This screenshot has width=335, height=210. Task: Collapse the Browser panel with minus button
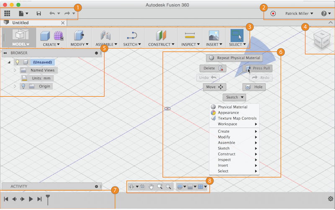pos(96,53)
